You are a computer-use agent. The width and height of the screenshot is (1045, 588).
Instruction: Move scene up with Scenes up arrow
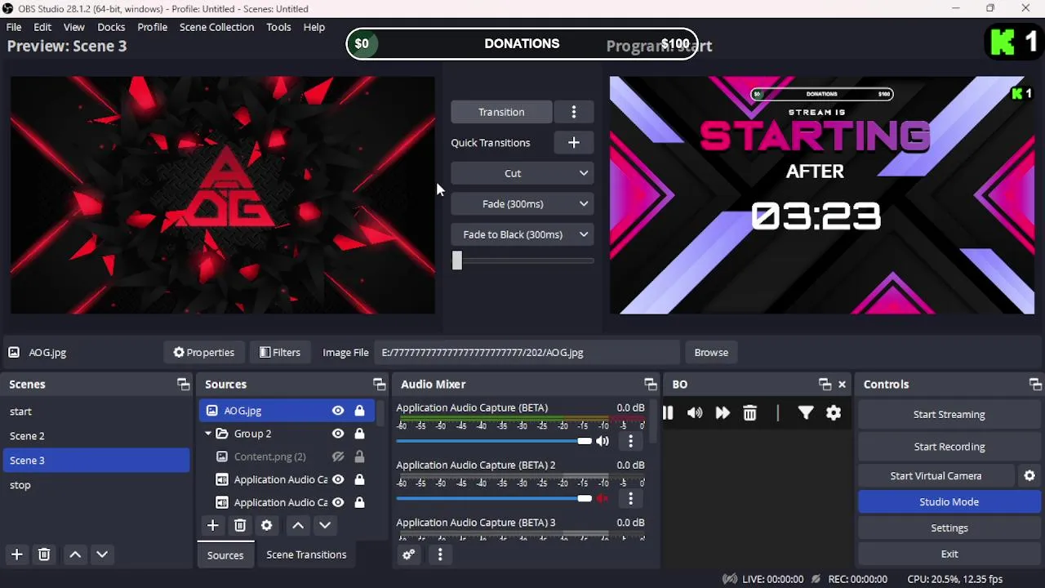75,555
